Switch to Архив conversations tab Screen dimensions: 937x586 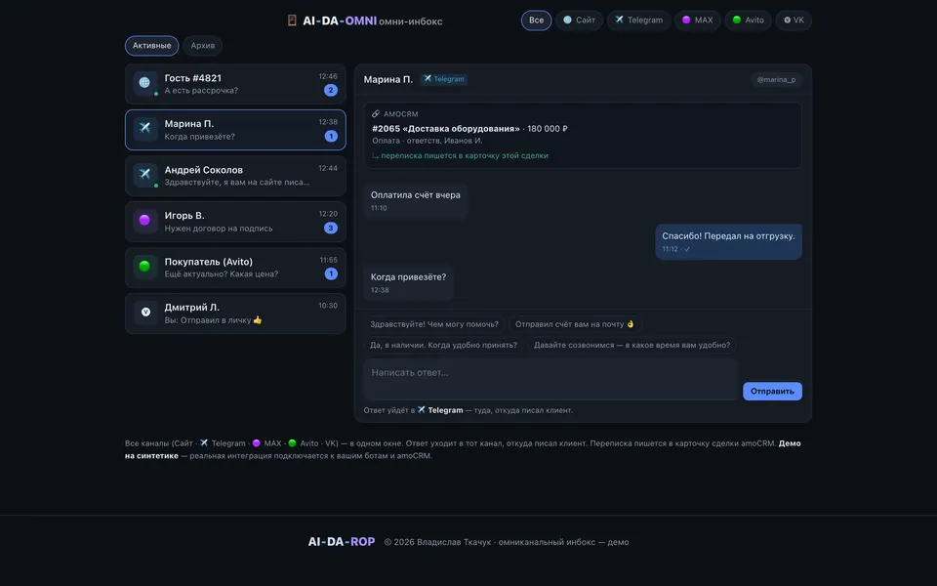203,46
